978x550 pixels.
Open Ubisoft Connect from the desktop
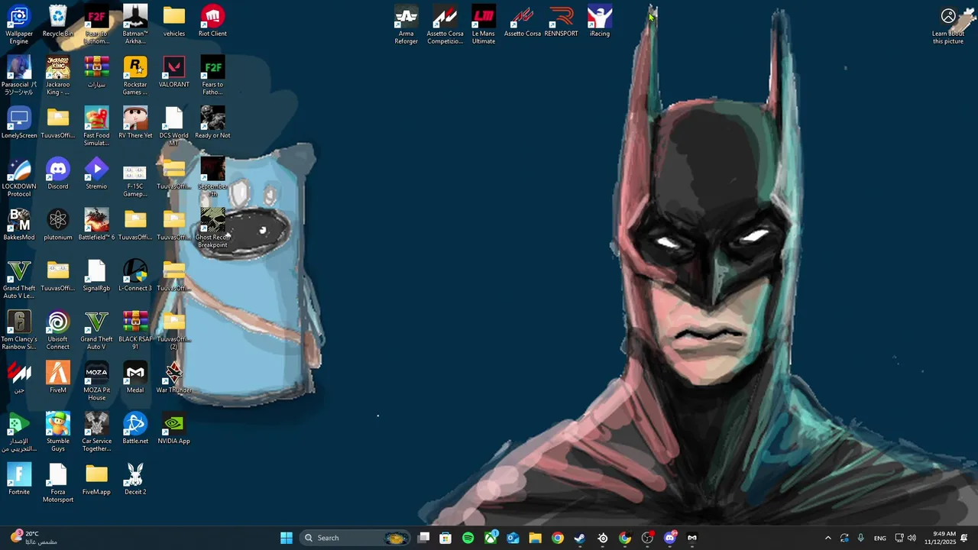click(x=58, y=330)
